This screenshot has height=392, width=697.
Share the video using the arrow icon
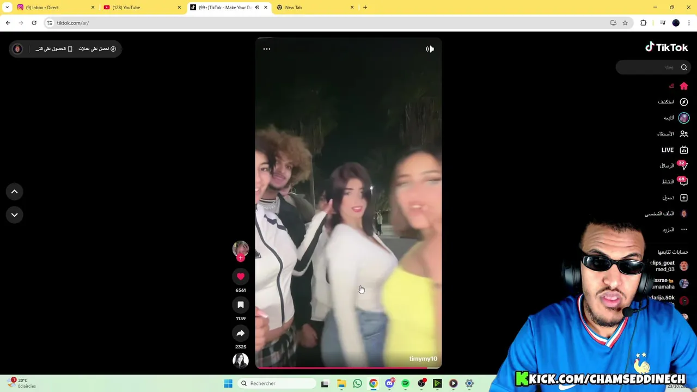point(241,333)
